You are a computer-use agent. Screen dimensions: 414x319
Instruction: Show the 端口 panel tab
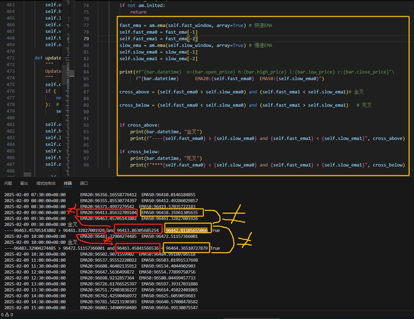(x=84, y=183)
